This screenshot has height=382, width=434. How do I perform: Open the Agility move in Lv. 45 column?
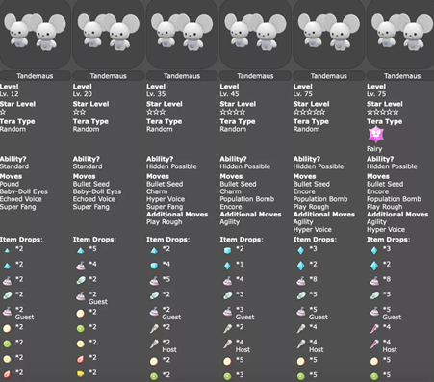(x=230, y=222)
